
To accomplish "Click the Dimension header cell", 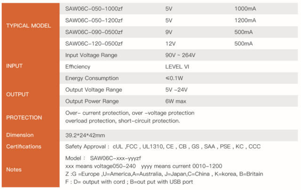I will pyautogui.click(x=20, y=135).
